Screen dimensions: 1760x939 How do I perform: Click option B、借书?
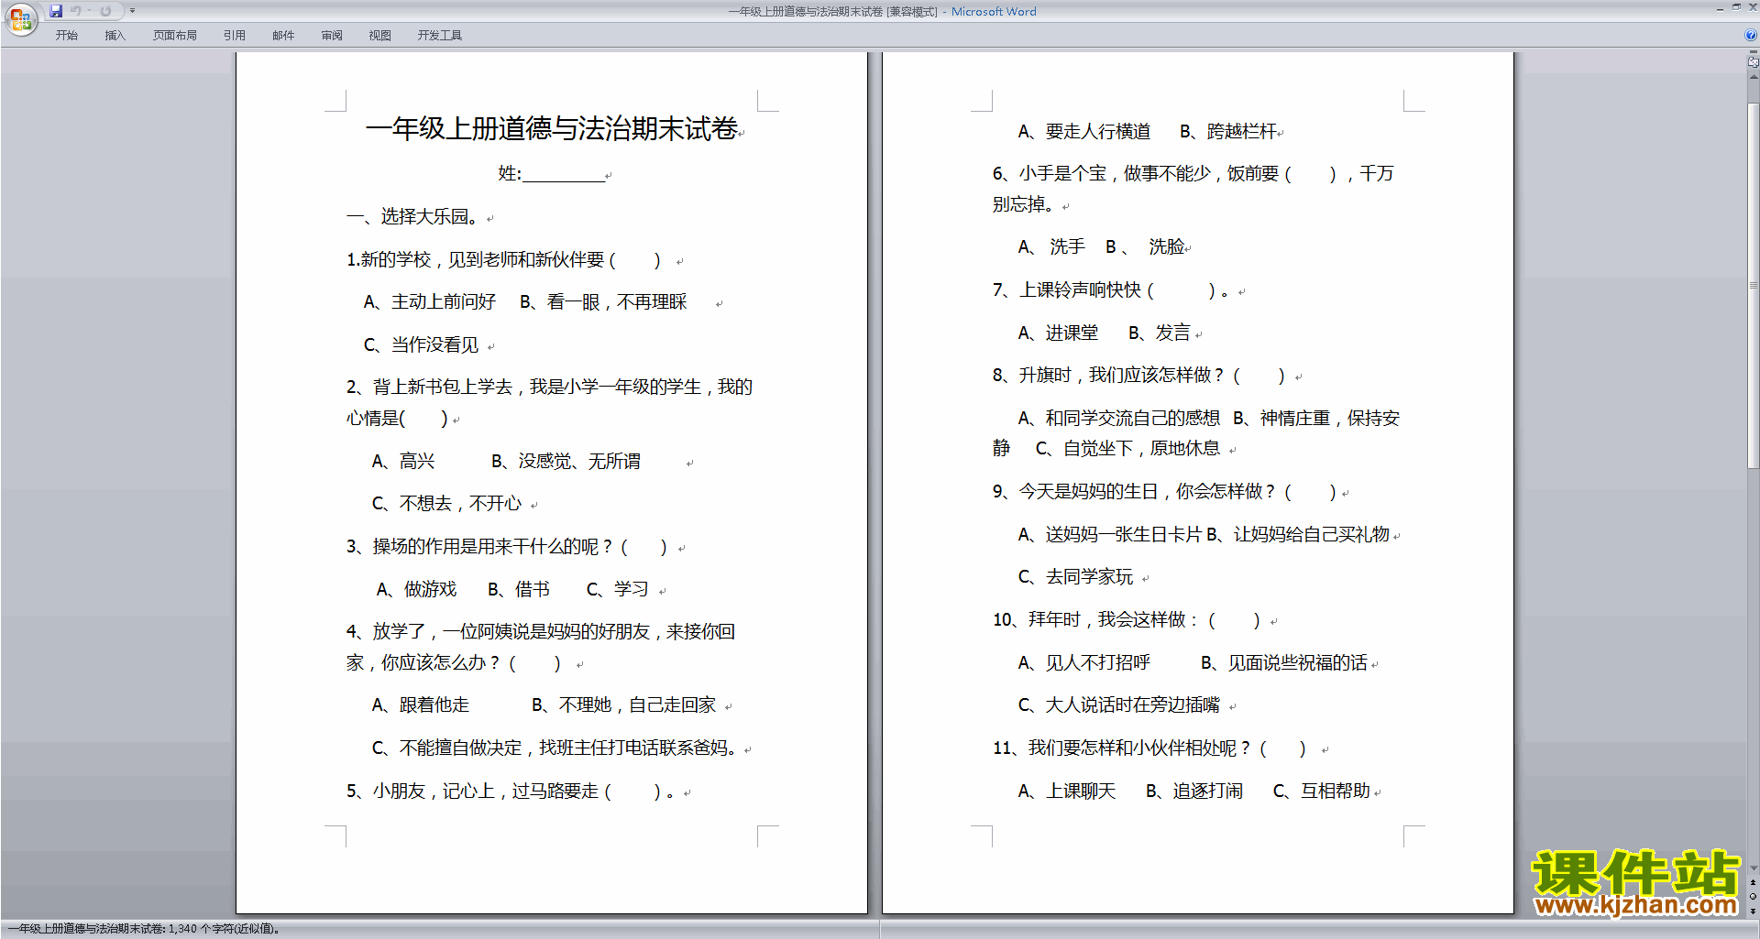[x=519, y=590]
